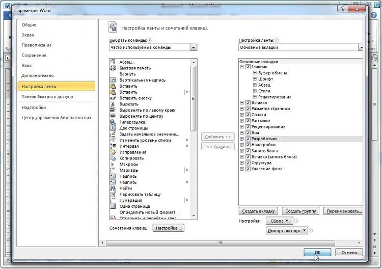Click the Гиперссылка command icon
This screenshot has height=269, width=382.
pos(113,122)
